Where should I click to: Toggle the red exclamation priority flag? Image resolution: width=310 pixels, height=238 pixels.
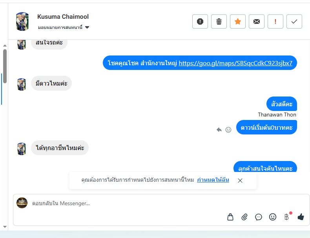point(275,21)
